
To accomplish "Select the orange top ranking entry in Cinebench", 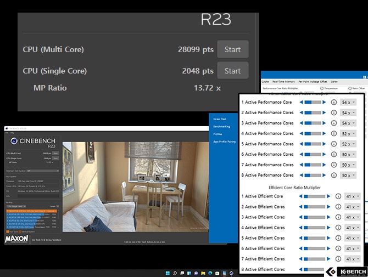I will tap(31, 211).
